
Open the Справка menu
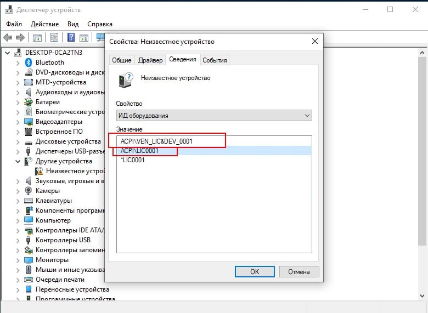(100, 24)
